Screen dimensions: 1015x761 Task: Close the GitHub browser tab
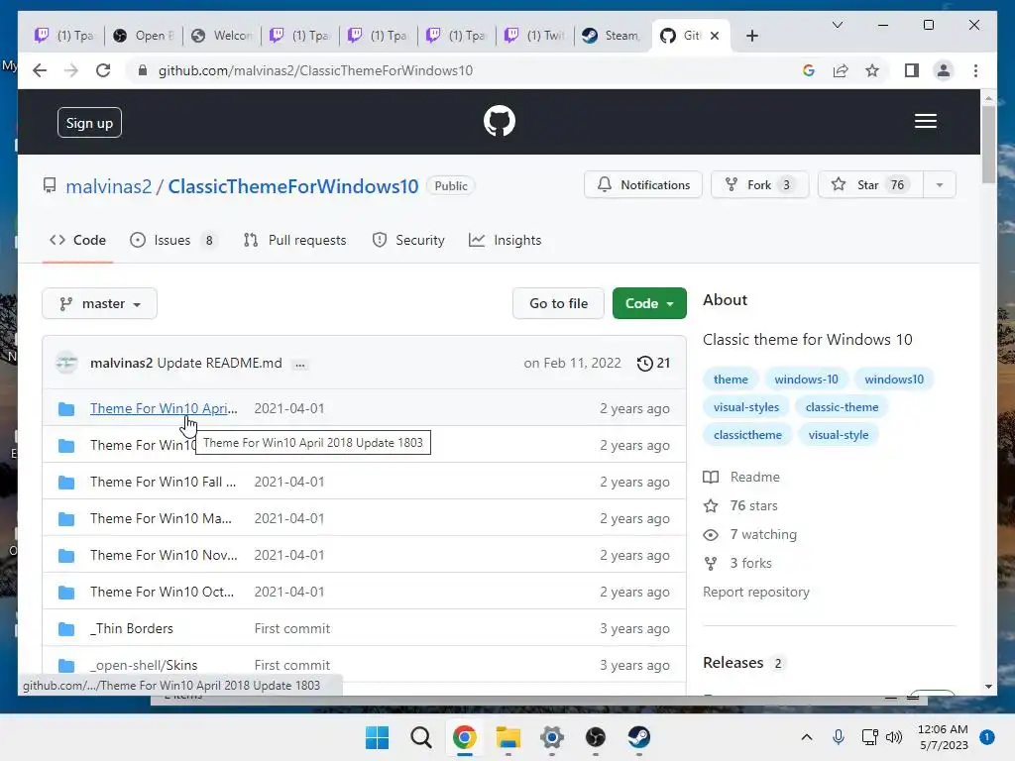[715, 36]
